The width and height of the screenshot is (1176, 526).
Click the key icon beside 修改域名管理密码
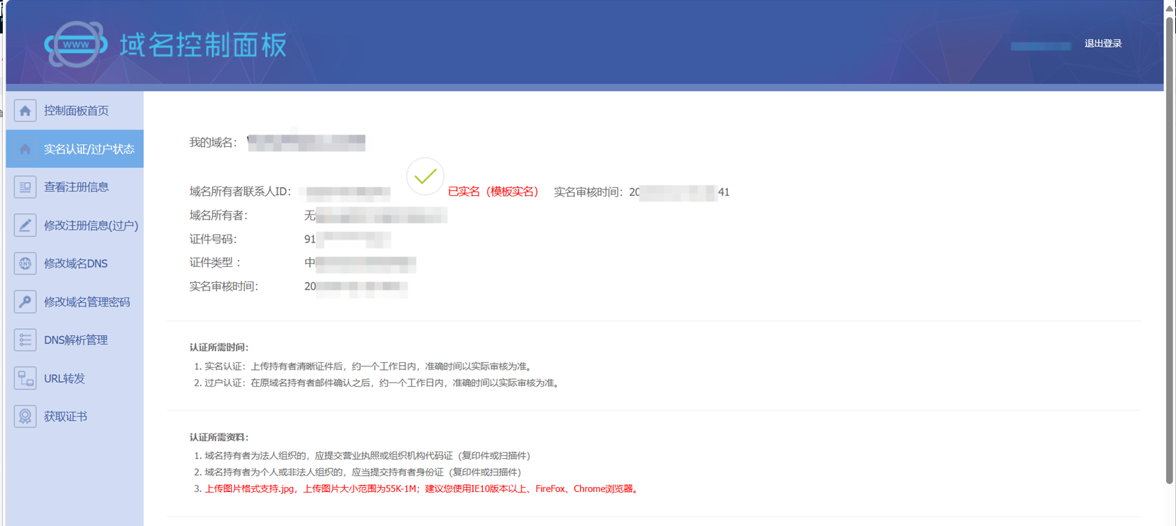[x=25, y=302]
